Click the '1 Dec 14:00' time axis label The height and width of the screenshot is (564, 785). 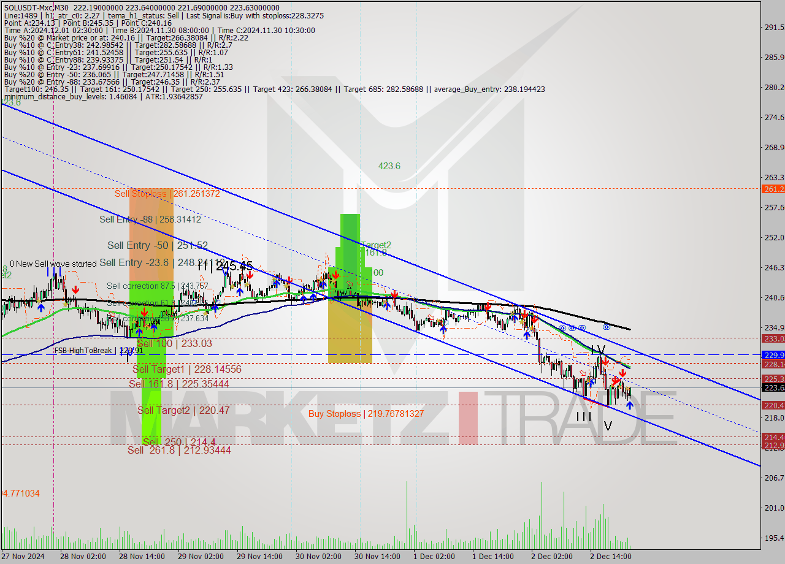tap(493, 557)
